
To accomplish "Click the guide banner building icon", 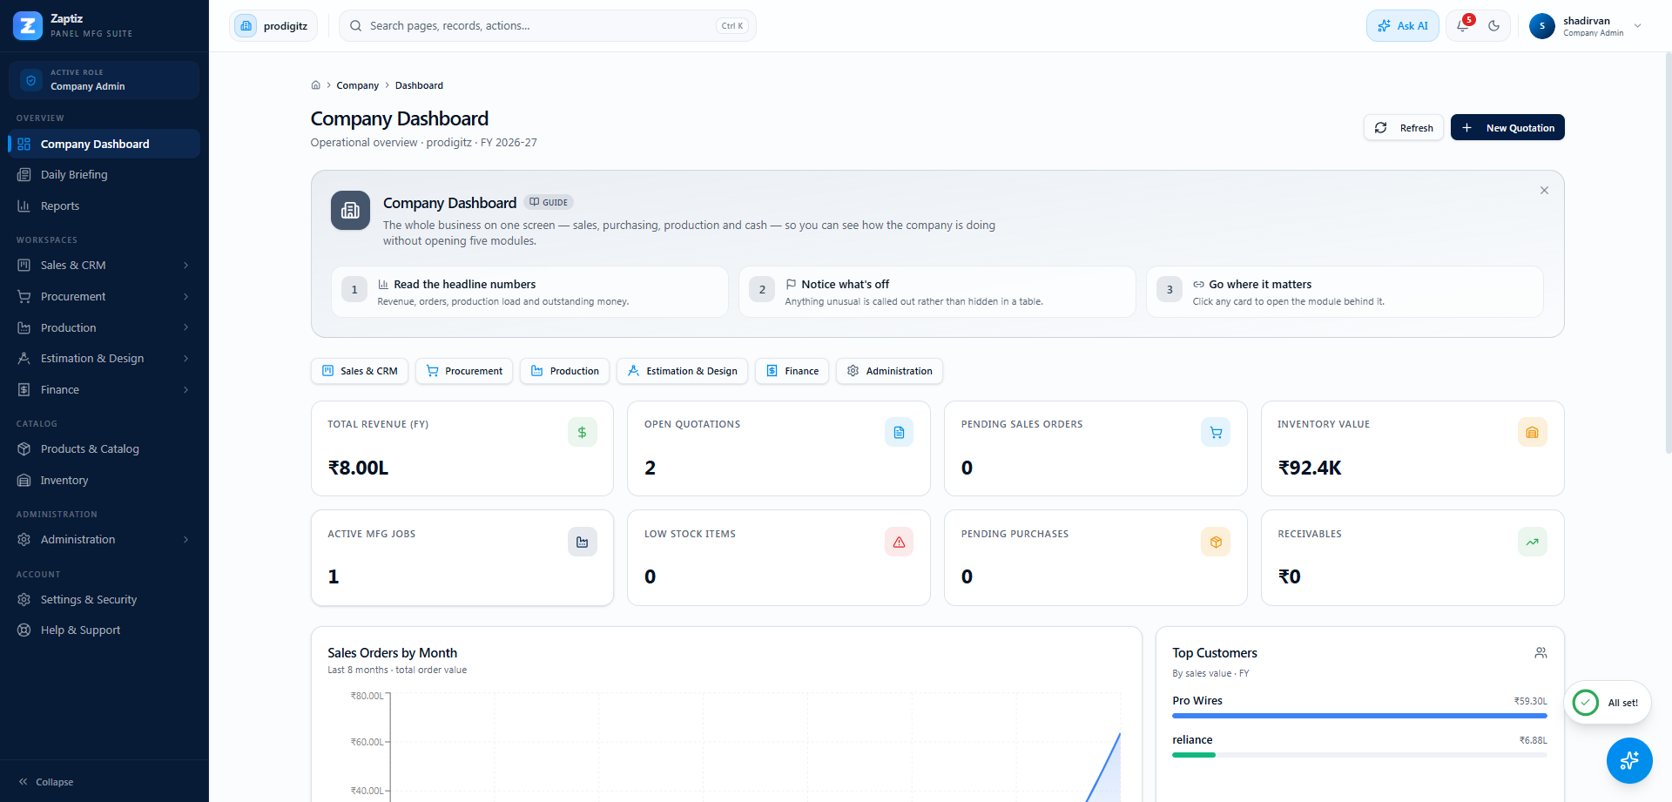I will tap(351, 211).
